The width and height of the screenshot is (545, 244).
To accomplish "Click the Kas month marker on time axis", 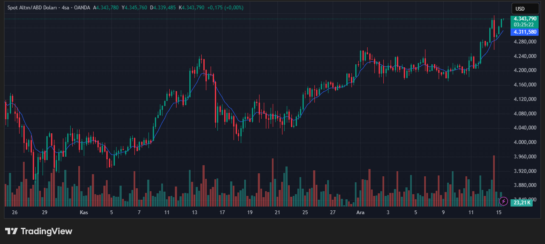I will coord(84,212).
